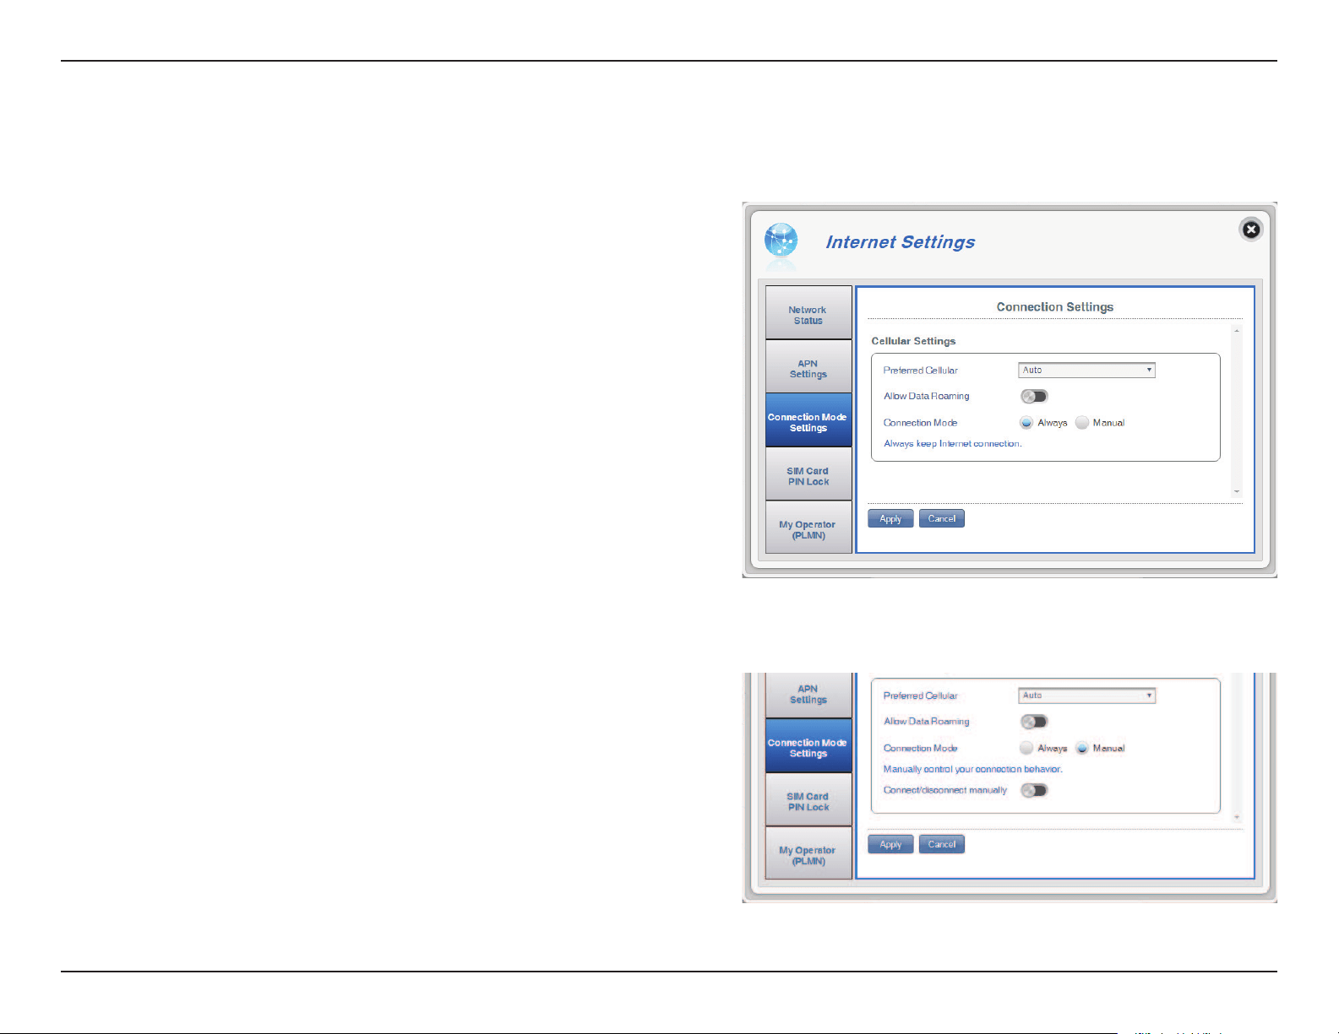Click the Connection Settings heading
The height and width of the screenshot is (1034, 1339).
[x=1055, y=307]
